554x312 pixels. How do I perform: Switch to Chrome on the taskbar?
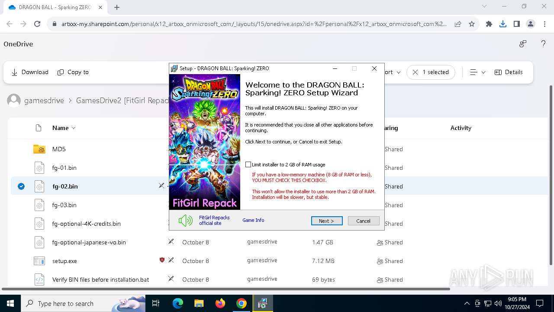coord(241,303)
